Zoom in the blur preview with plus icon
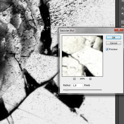This screenshot has height=124, width=124. [90, 79]
